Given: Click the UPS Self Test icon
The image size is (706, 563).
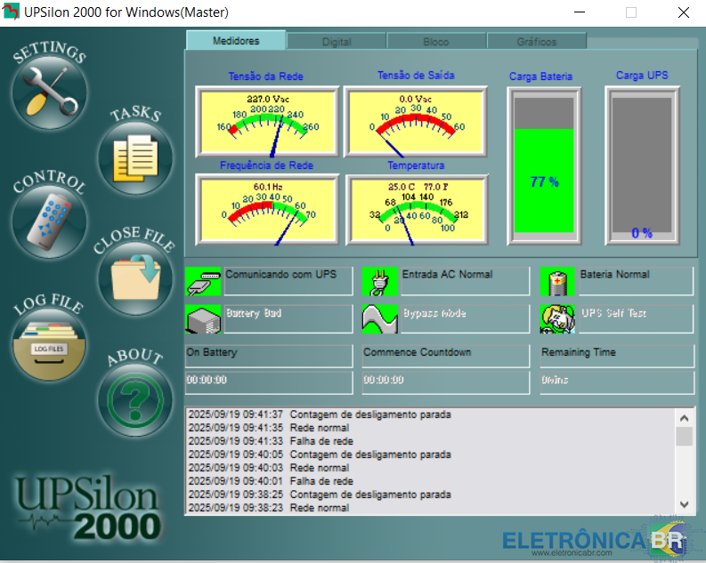Looking at the screenshot, I should (558, 319).
